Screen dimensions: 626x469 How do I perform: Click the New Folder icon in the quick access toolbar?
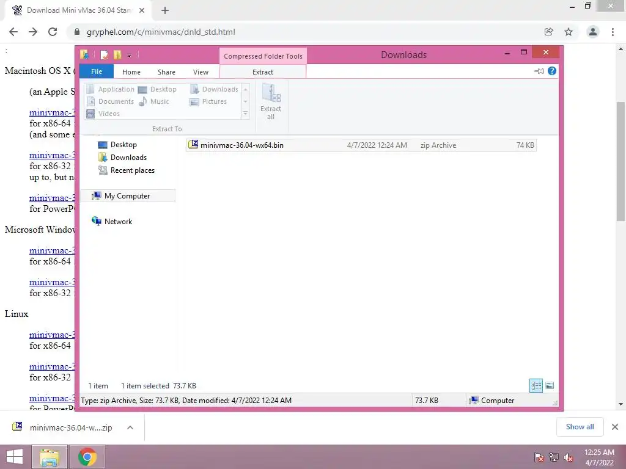click(117, 54)
